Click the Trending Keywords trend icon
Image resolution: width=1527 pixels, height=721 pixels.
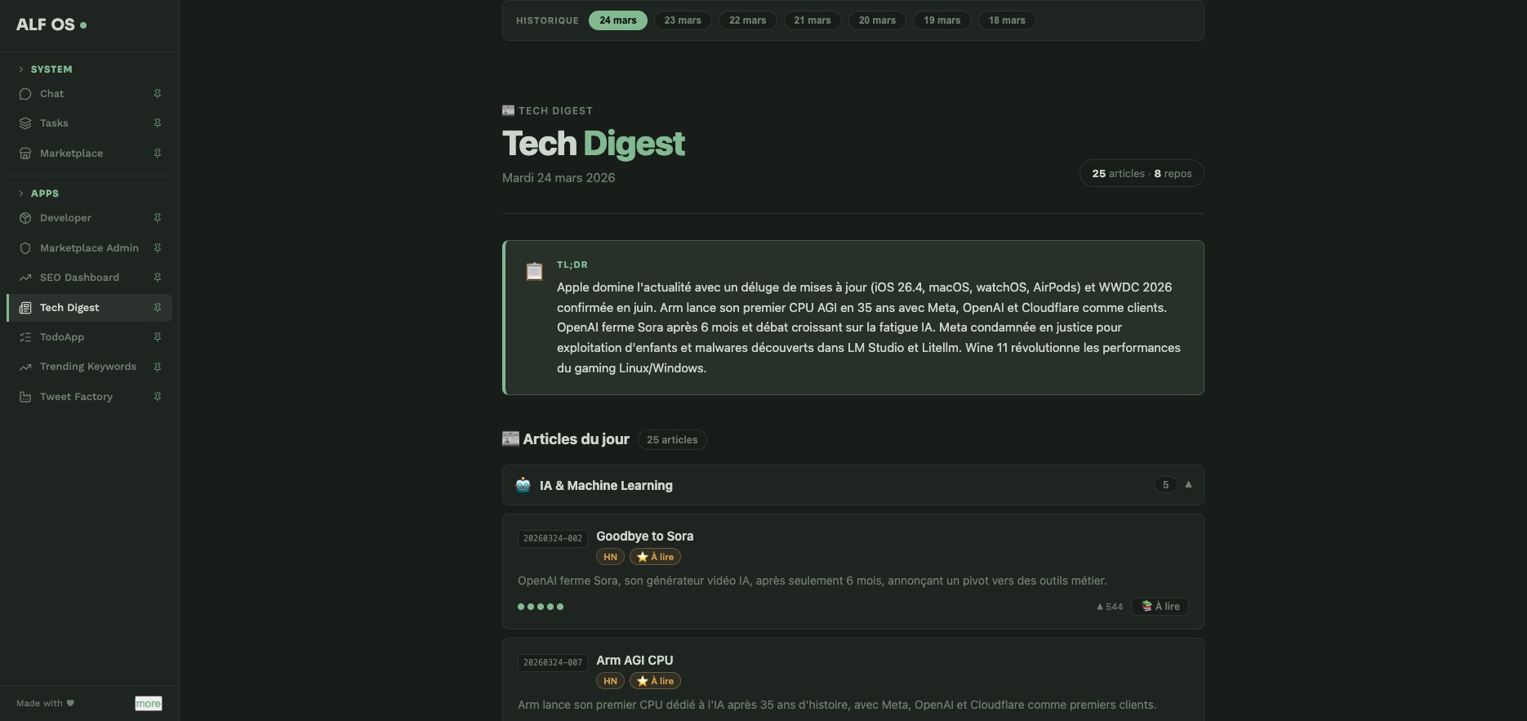pyautogui.click(x=25, y=367)
